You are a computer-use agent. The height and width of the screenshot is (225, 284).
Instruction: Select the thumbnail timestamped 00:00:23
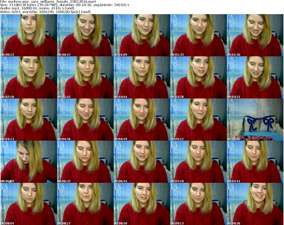point(29,35)
